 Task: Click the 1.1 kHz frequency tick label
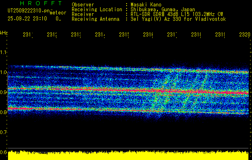pos(3,52)
